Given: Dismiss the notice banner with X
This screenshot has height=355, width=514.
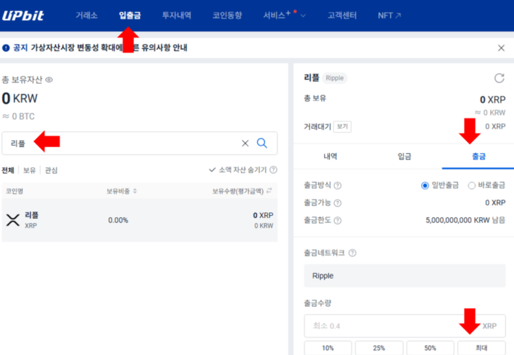Looking at the screenshot, I should (501, 48).
